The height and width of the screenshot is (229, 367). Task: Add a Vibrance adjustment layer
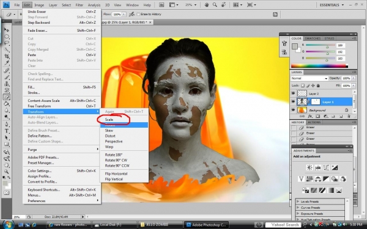click(x=301, y=179)
